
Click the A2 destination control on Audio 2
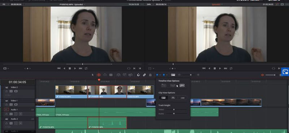pos(7,119)
